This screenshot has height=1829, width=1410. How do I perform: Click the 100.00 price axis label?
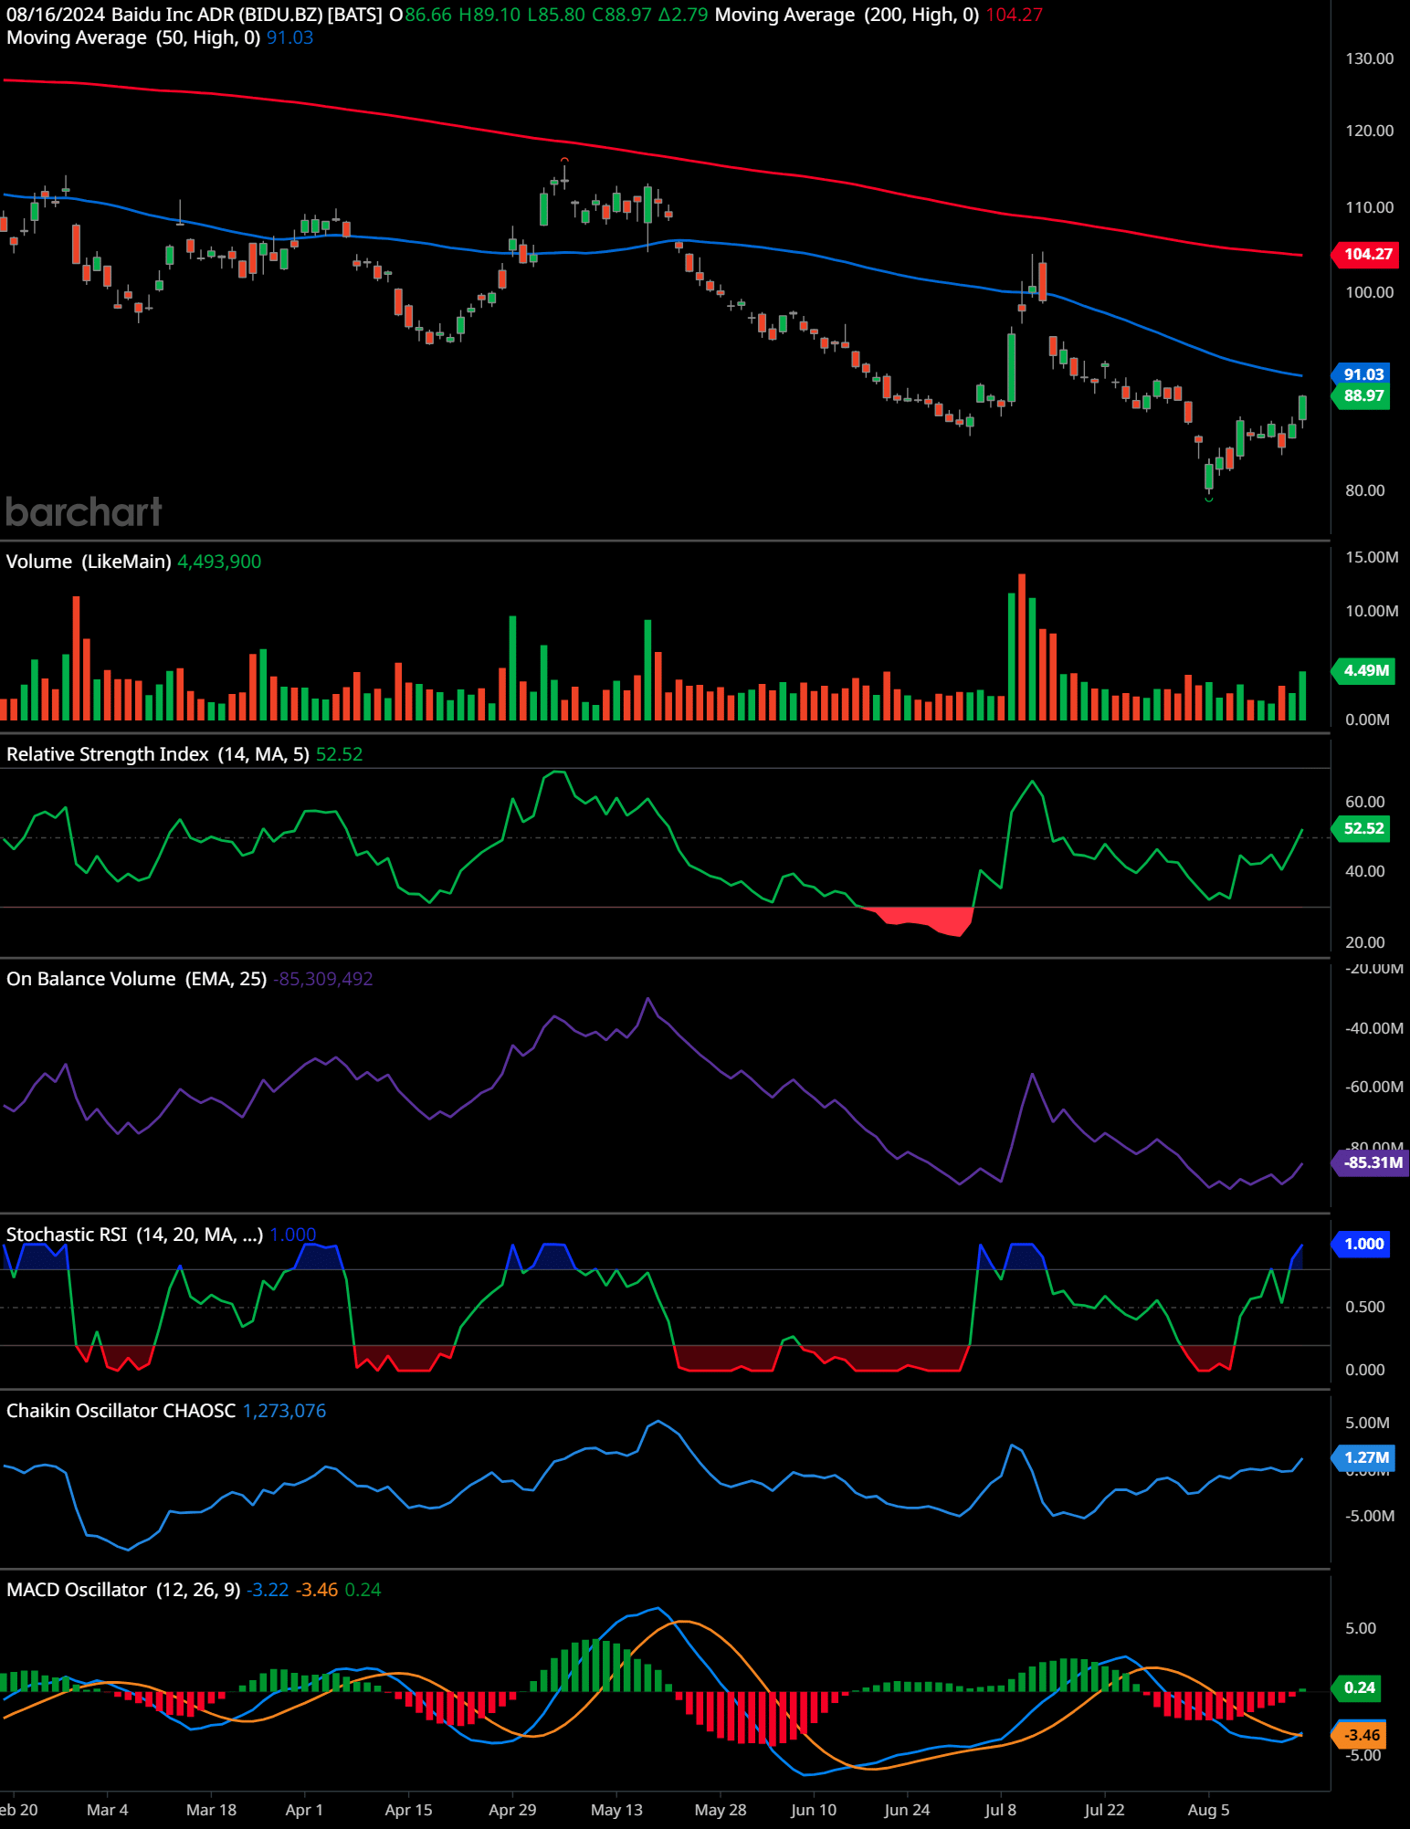point(1369,292)
